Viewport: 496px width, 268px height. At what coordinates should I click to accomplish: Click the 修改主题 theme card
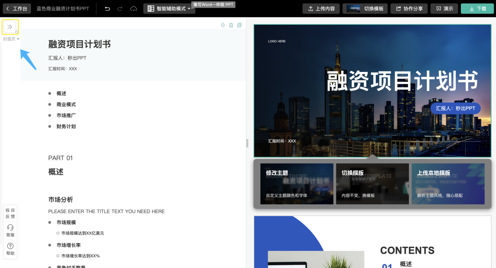pos(297,184)
